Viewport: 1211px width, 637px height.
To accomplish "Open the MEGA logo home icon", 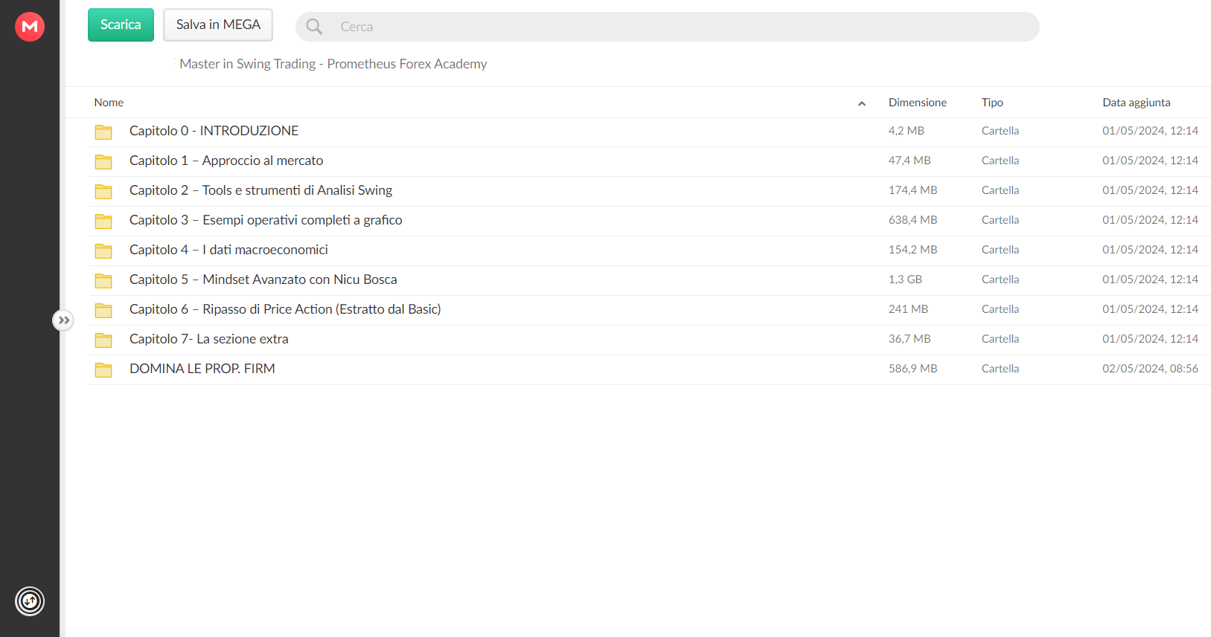I will 30,27.
